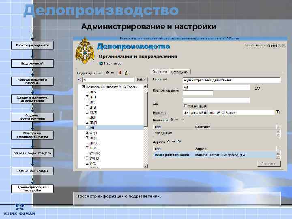Click the red icon in Подразделения toolbar
The image size is (292, 219).
[x=120, y=73]
